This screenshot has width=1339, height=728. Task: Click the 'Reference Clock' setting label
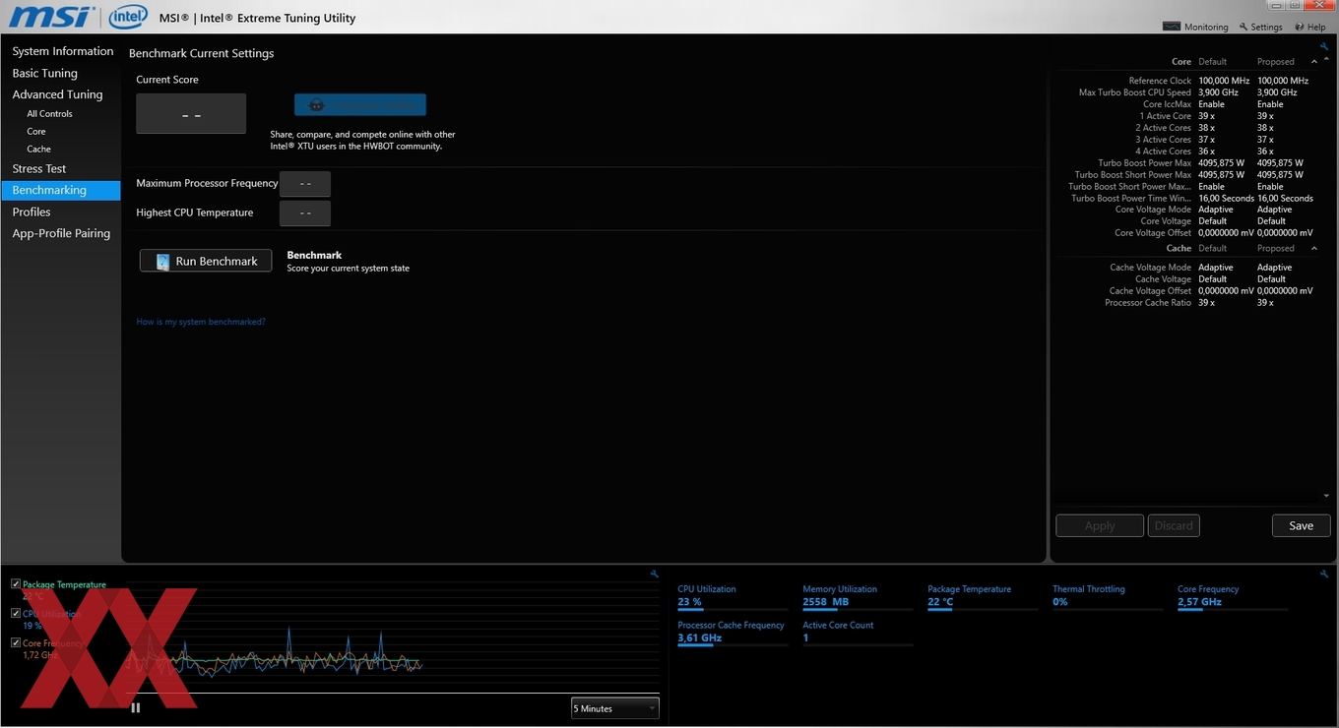(x=1160, y=81)
